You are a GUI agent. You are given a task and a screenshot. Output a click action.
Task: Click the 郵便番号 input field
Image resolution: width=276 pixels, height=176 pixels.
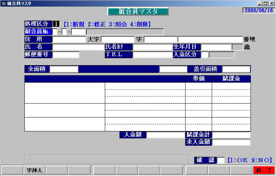66,55
